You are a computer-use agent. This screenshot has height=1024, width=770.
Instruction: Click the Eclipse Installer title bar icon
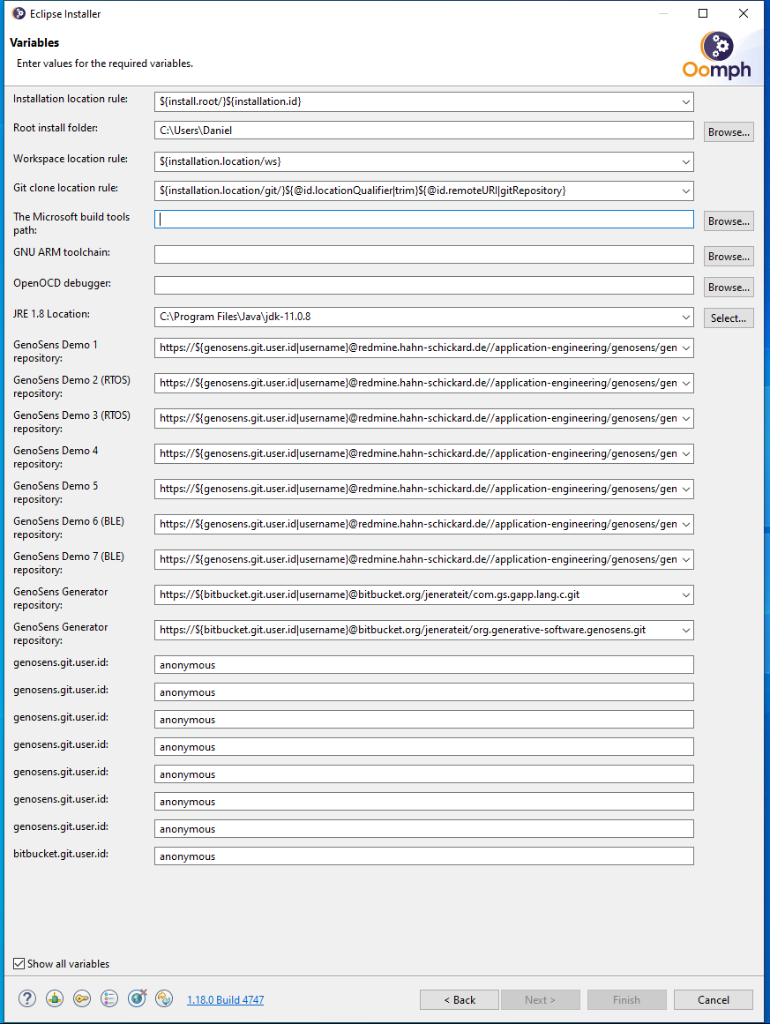point(19,14)
